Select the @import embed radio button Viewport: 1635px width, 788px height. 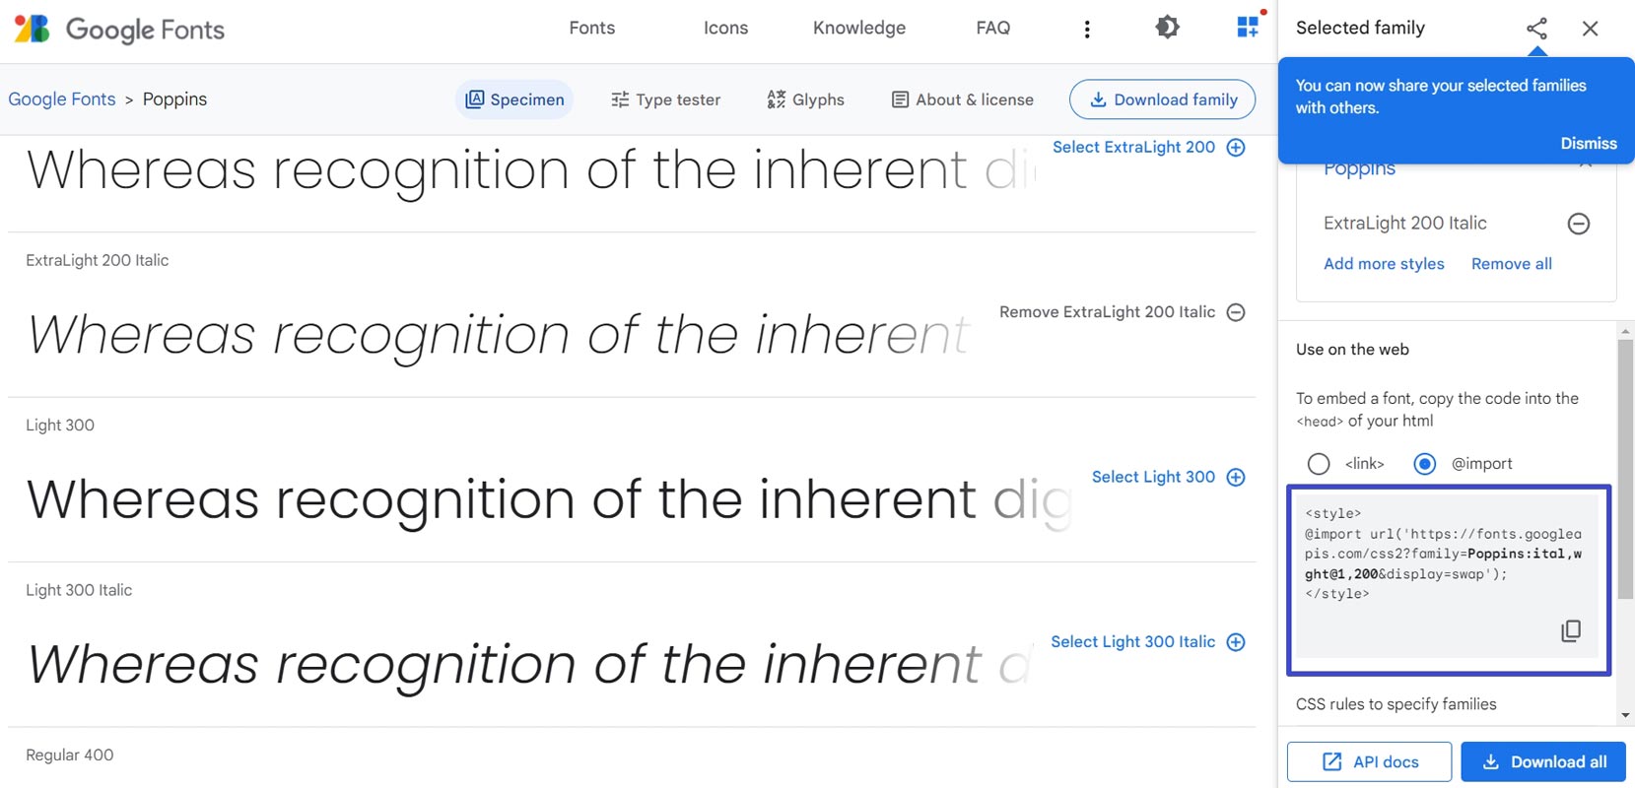point(1425,464)
